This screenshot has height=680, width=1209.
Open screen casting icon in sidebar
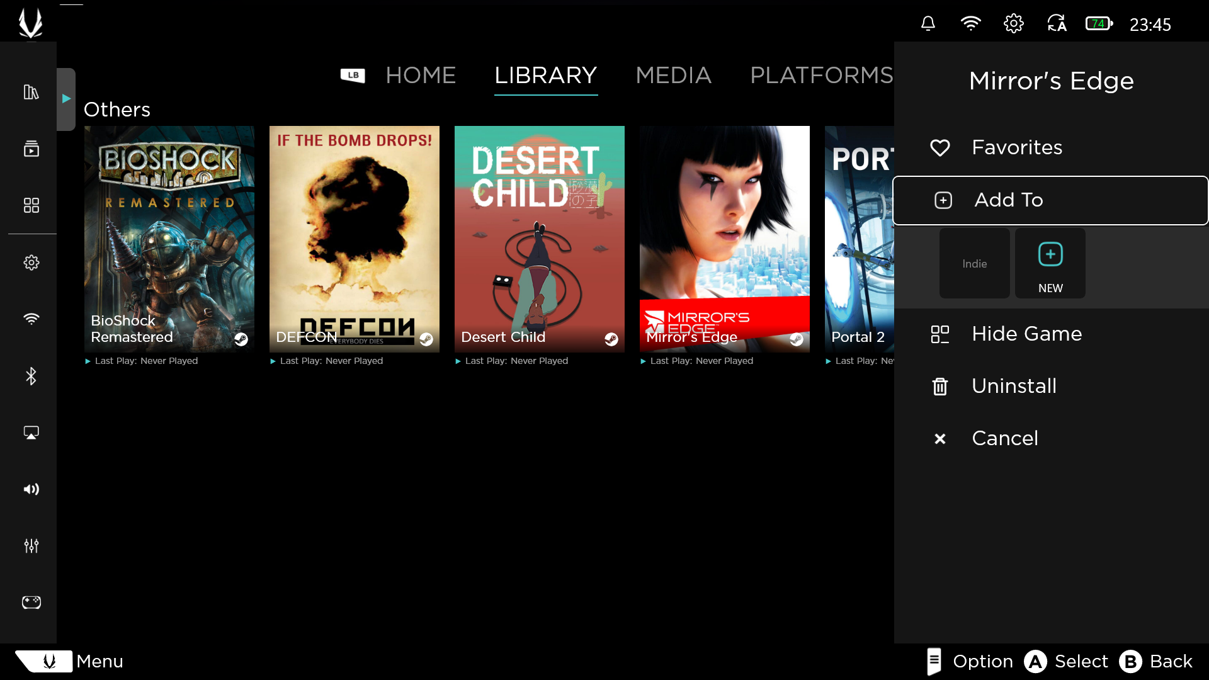tap(31, 433)
